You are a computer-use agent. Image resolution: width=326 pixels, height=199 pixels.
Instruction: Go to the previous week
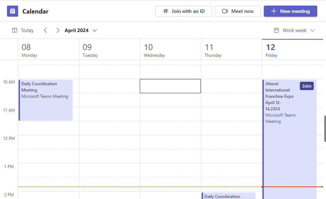coord(45,30)
